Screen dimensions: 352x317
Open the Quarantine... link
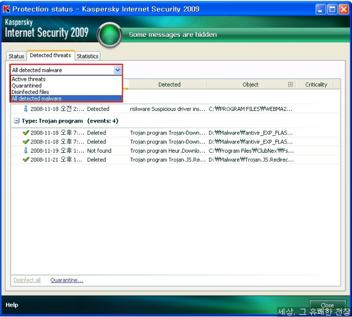[67, 280]
